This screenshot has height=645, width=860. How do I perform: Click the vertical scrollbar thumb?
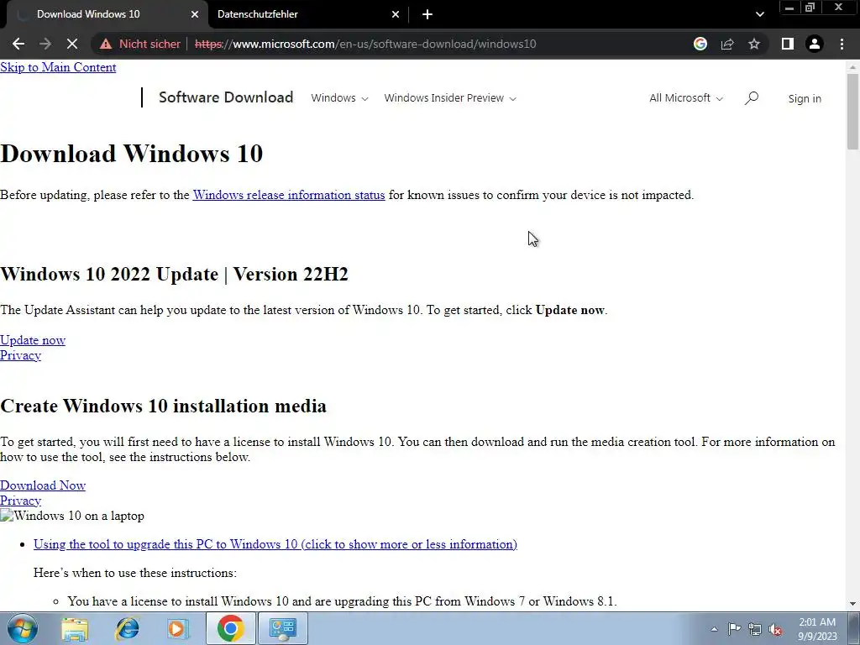click(x=852, y=112)
